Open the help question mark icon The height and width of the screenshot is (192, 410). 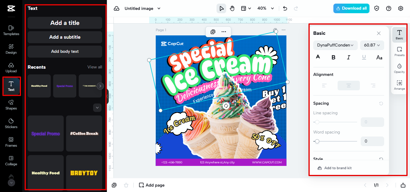[x=389, y=8]
